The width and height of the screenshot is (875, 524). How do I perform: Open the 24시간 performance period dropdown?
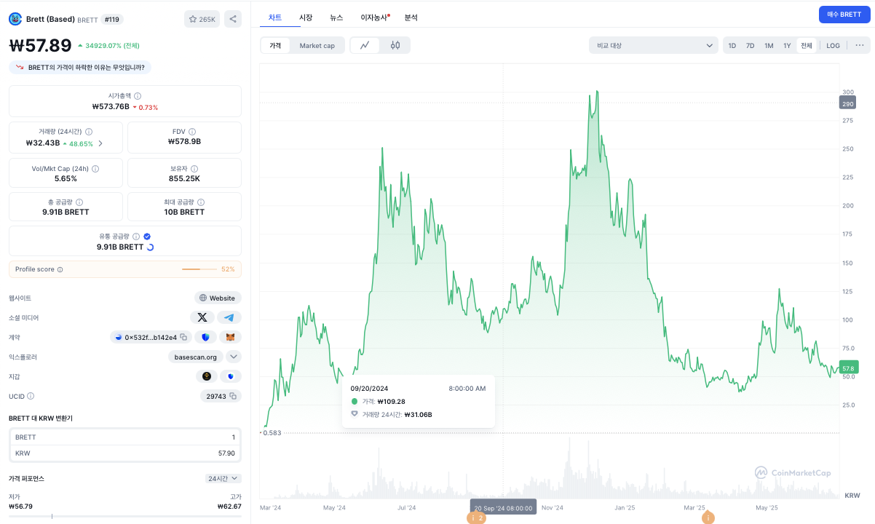[x=223, y=478]
